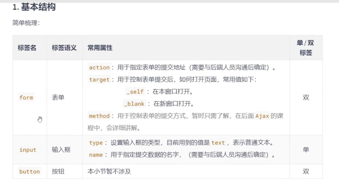
Task: Click the 简单梳理 paragraph text
Action: 26,23
